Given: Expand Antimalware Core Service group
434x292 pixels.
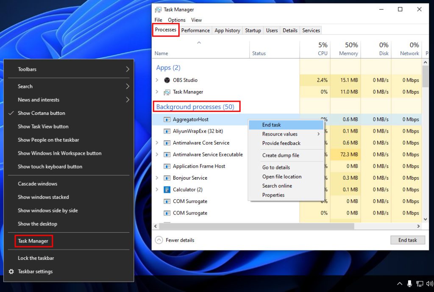Looking at the screenshot, I should coord(157,143).
